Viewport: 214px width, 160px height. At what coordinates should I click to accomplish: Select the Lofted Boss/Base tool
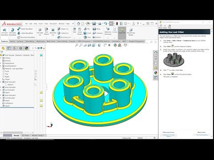click(25, 33)
